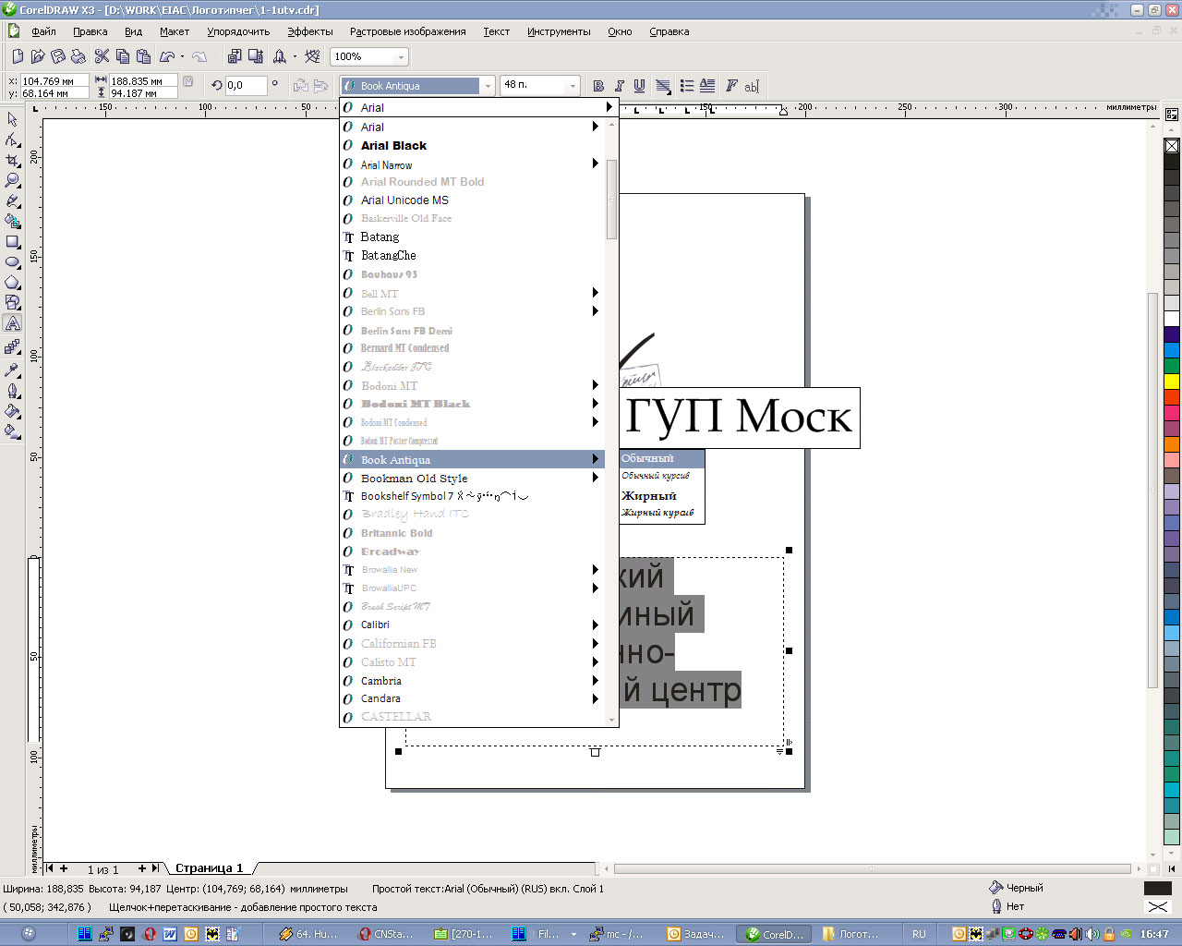Open the 48 pt font size dropdown
This screenshot has width=1182, height=946.
573,86
